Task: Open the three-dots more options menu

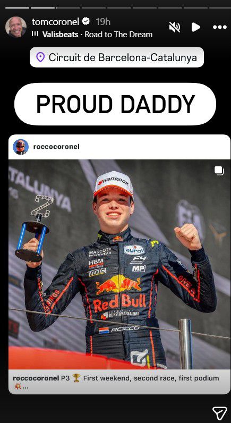Action: (220, 27)
